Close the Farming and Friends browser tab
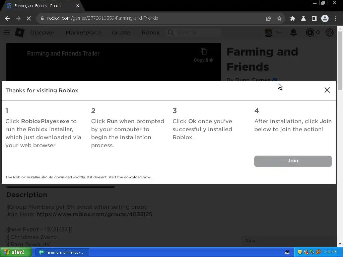 point(78,6)
